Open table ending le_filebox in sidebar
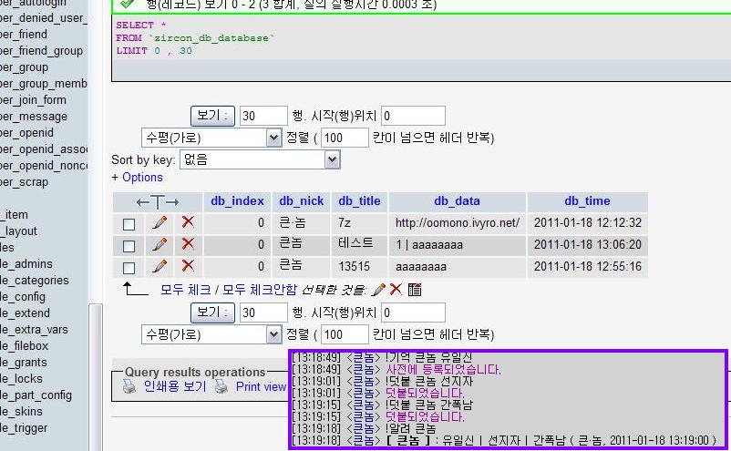 tap(25, 345)
